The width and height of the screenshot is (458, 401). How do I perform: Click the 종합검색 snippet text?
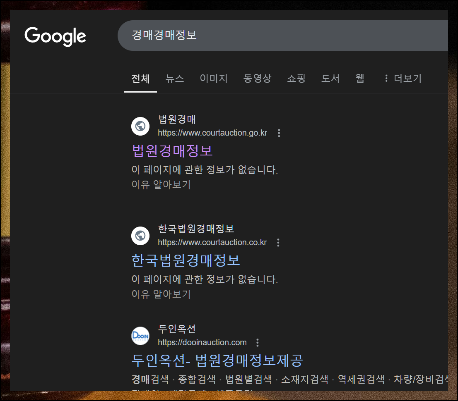click(197, 379)
